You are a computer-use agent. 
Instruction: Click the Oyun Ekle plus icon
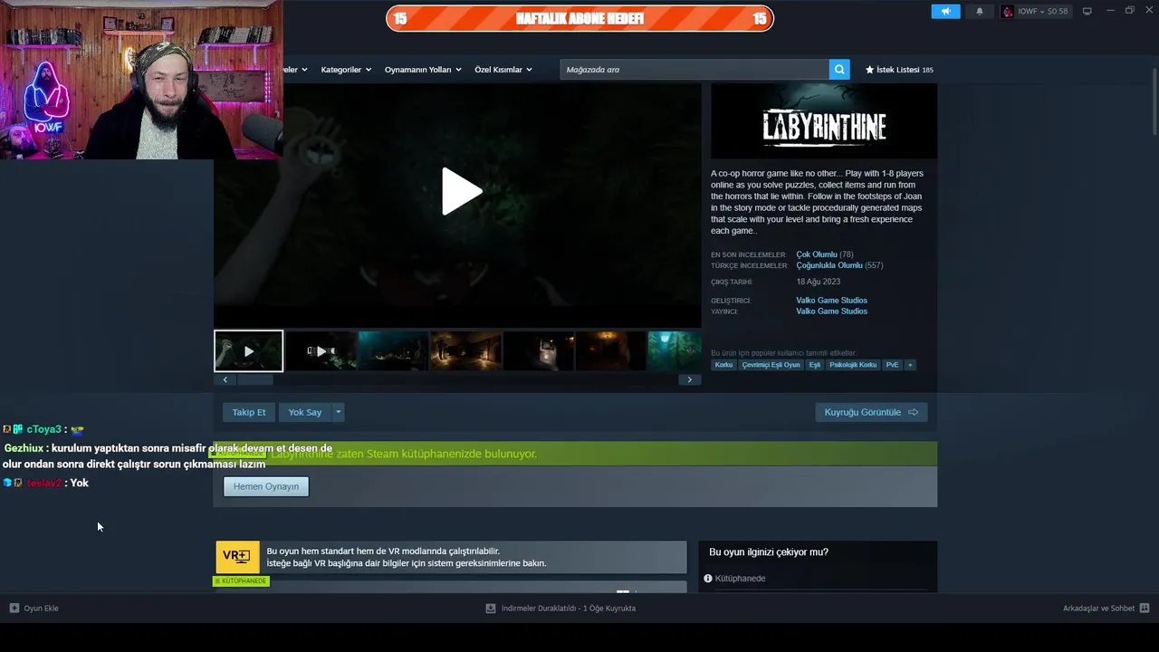tap(14, 609)
